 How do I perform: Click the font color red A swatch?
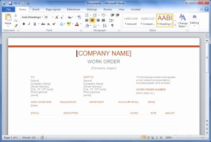(77, 24)
